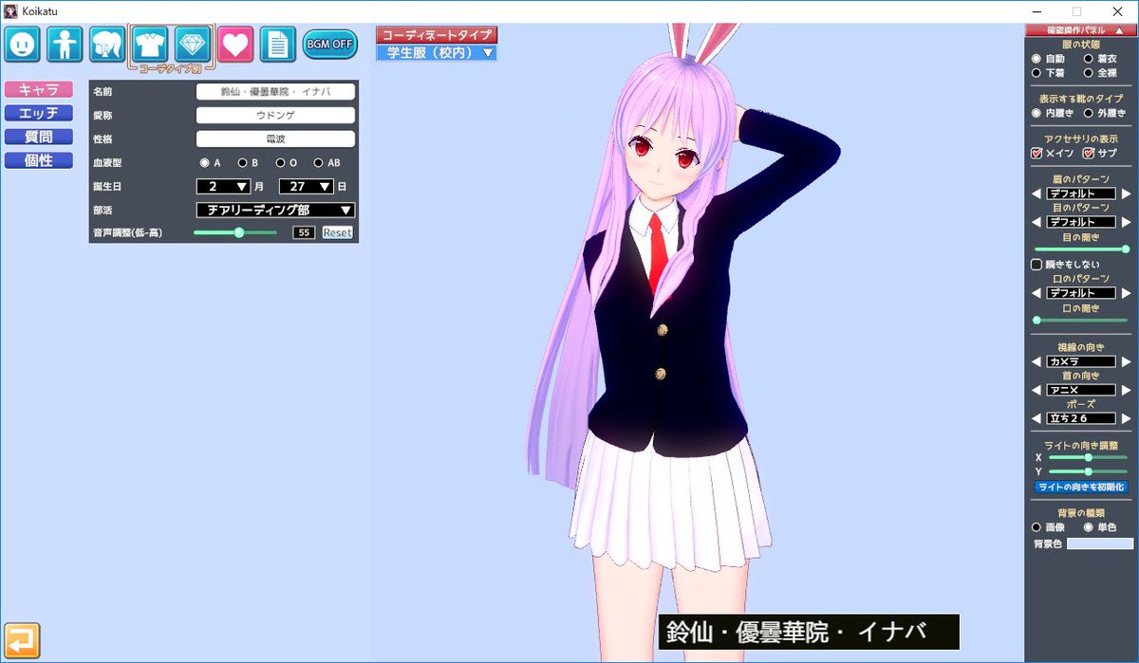1139x663 pixels.
Task: Select the エッチ tab
Action: 39,113
